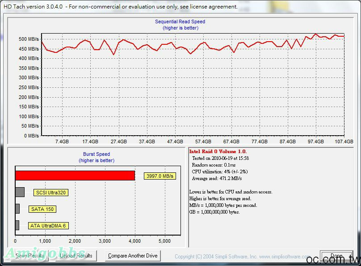Click the ATA UltraDMA 6 label

(x=48, y=226)
